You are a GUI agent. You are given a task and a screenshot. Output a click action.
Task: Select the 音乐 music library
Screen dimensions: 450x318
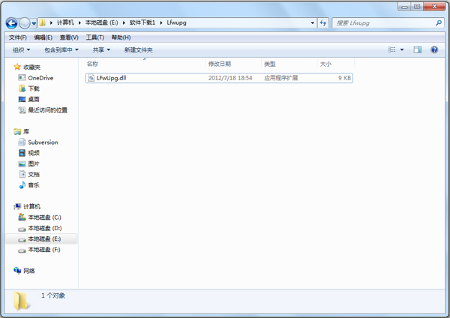33,184
